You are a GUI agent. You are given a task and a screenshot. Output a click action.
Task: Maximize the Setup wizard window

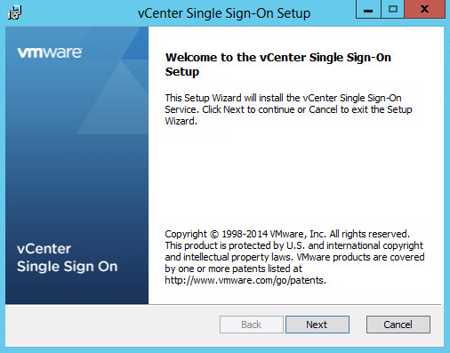coord(393,10)
